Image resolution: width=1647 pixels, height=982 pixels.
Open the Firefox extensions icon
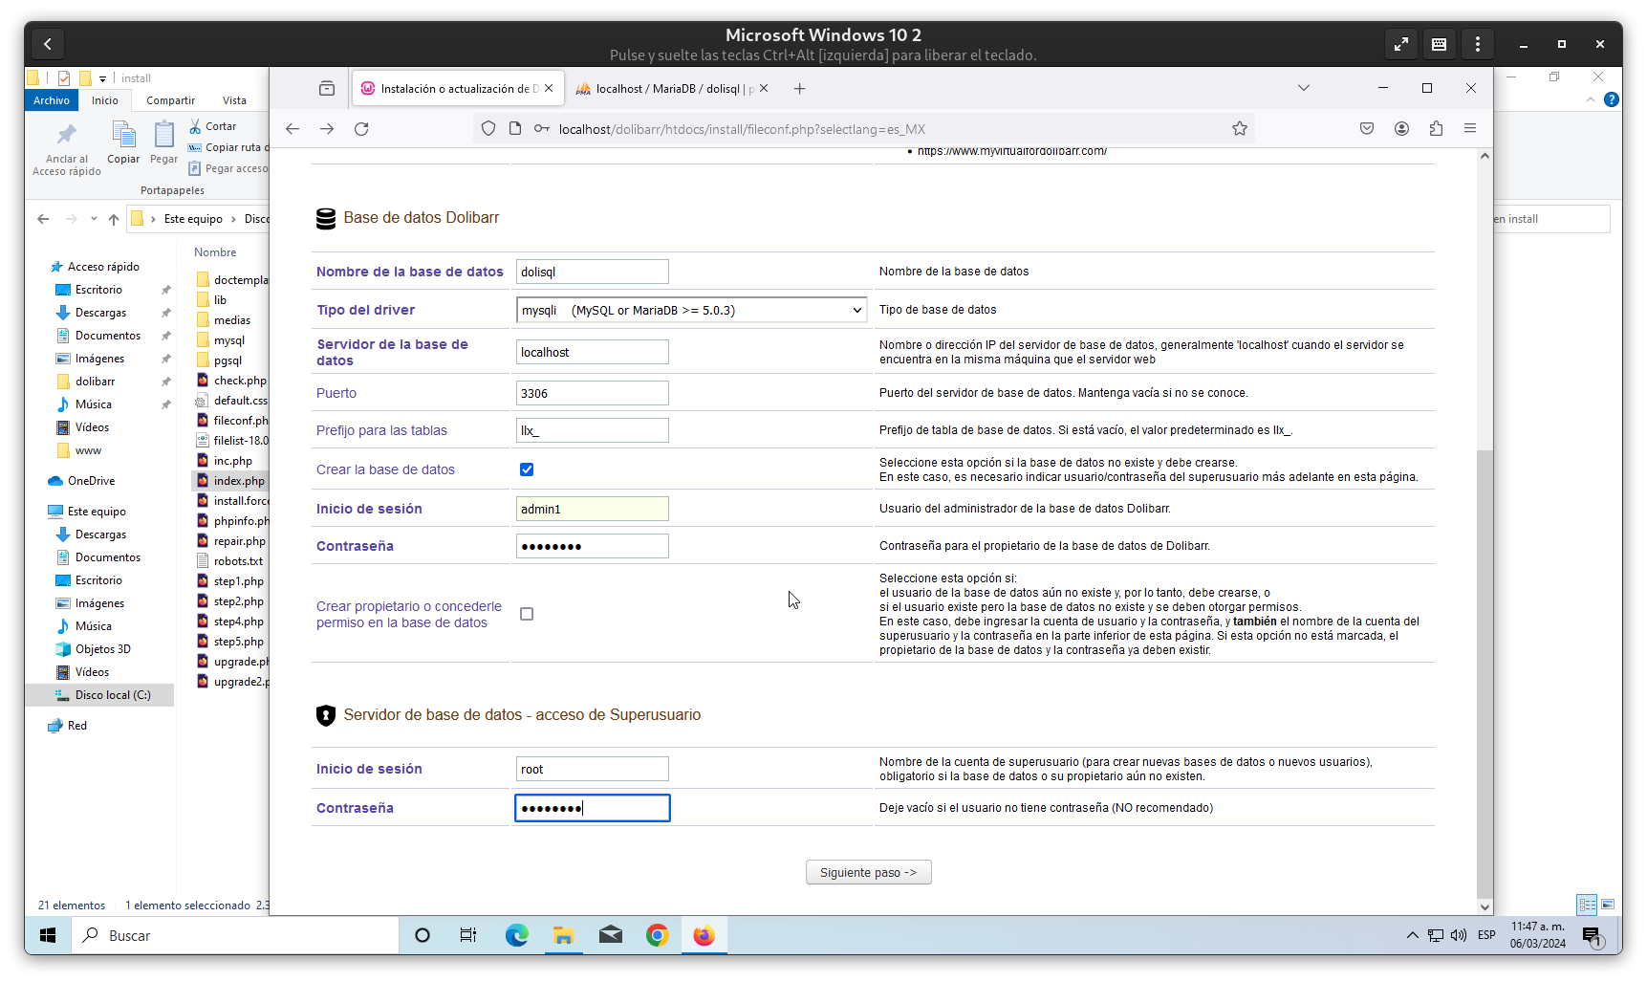tap(1436, 129)
